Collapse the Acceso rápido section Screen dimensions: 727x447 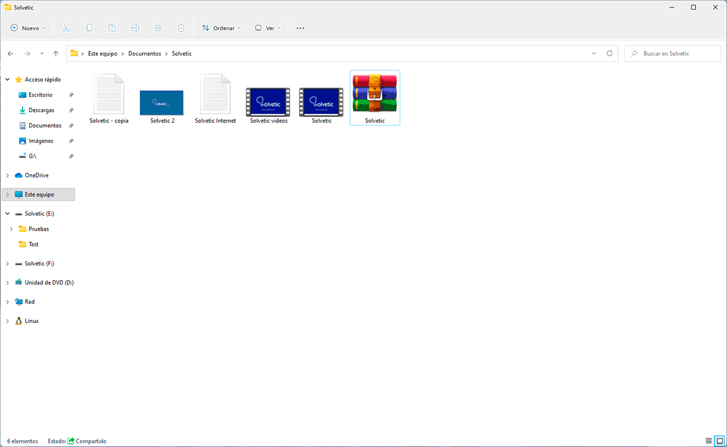pos(7,79)
